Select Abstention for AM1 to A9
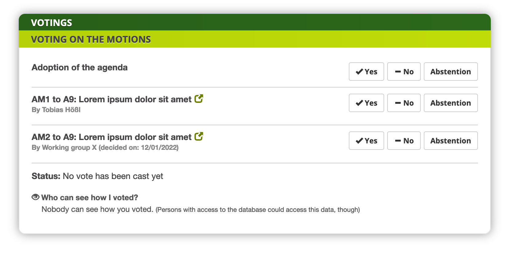Viewport: 512px width, 261px height. pos(451,103)
